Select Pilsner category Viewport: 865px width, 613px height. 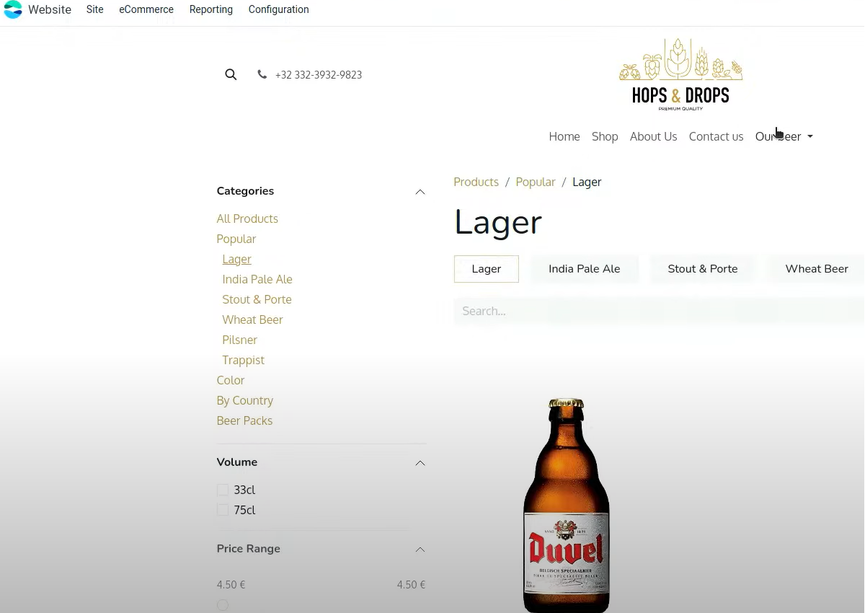(x=239, y=340)
